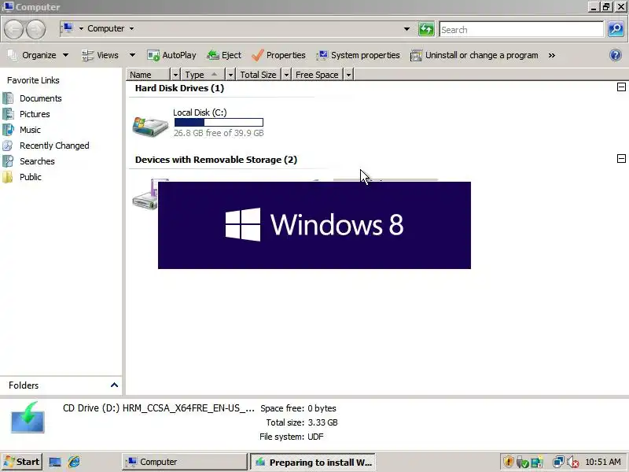629x472 pixels.
Task: Click the CD Drive install icon in details pane
Action: click(28, 418)
